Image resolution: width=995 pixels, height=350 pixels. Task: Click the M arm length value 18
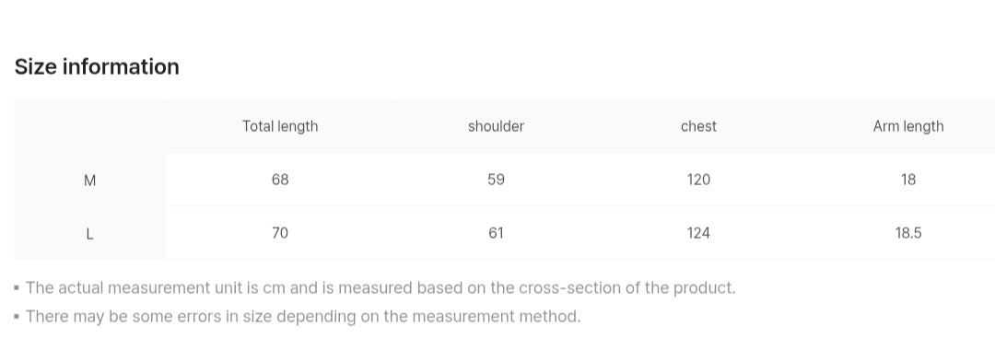[908, 180]
